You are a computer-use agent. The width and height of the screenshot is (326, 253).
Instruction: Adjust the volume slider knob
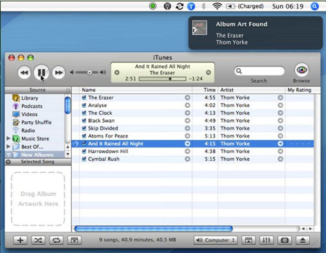[89, 73]
